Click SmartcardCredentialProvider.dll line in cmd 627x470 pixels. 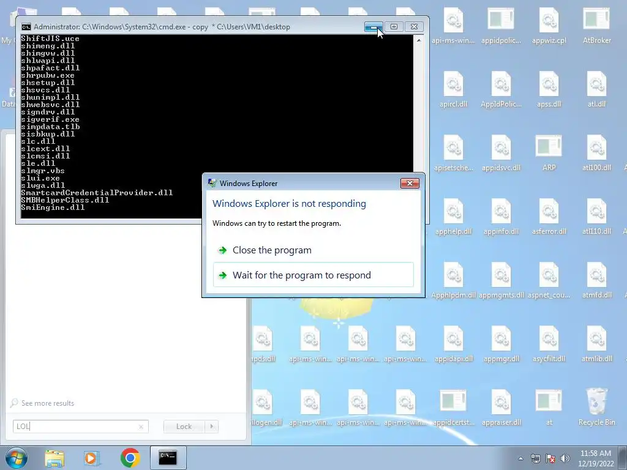pyautogui.click(x=97, y=193)
